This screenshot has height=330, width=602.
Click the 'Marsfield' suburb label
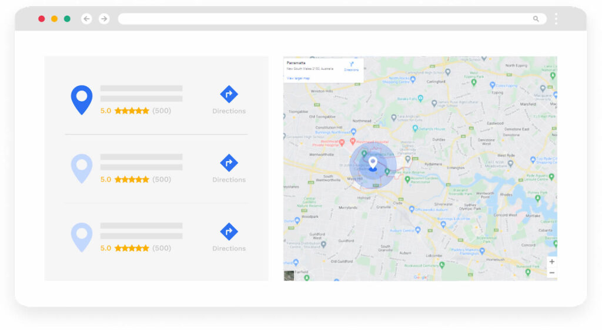coord(528,105)
